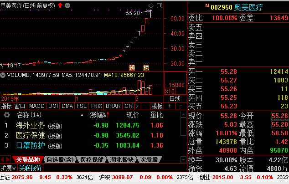Click the N marker before stock code
The height and width of the screenshot is (184, 289).
point(207,6)
